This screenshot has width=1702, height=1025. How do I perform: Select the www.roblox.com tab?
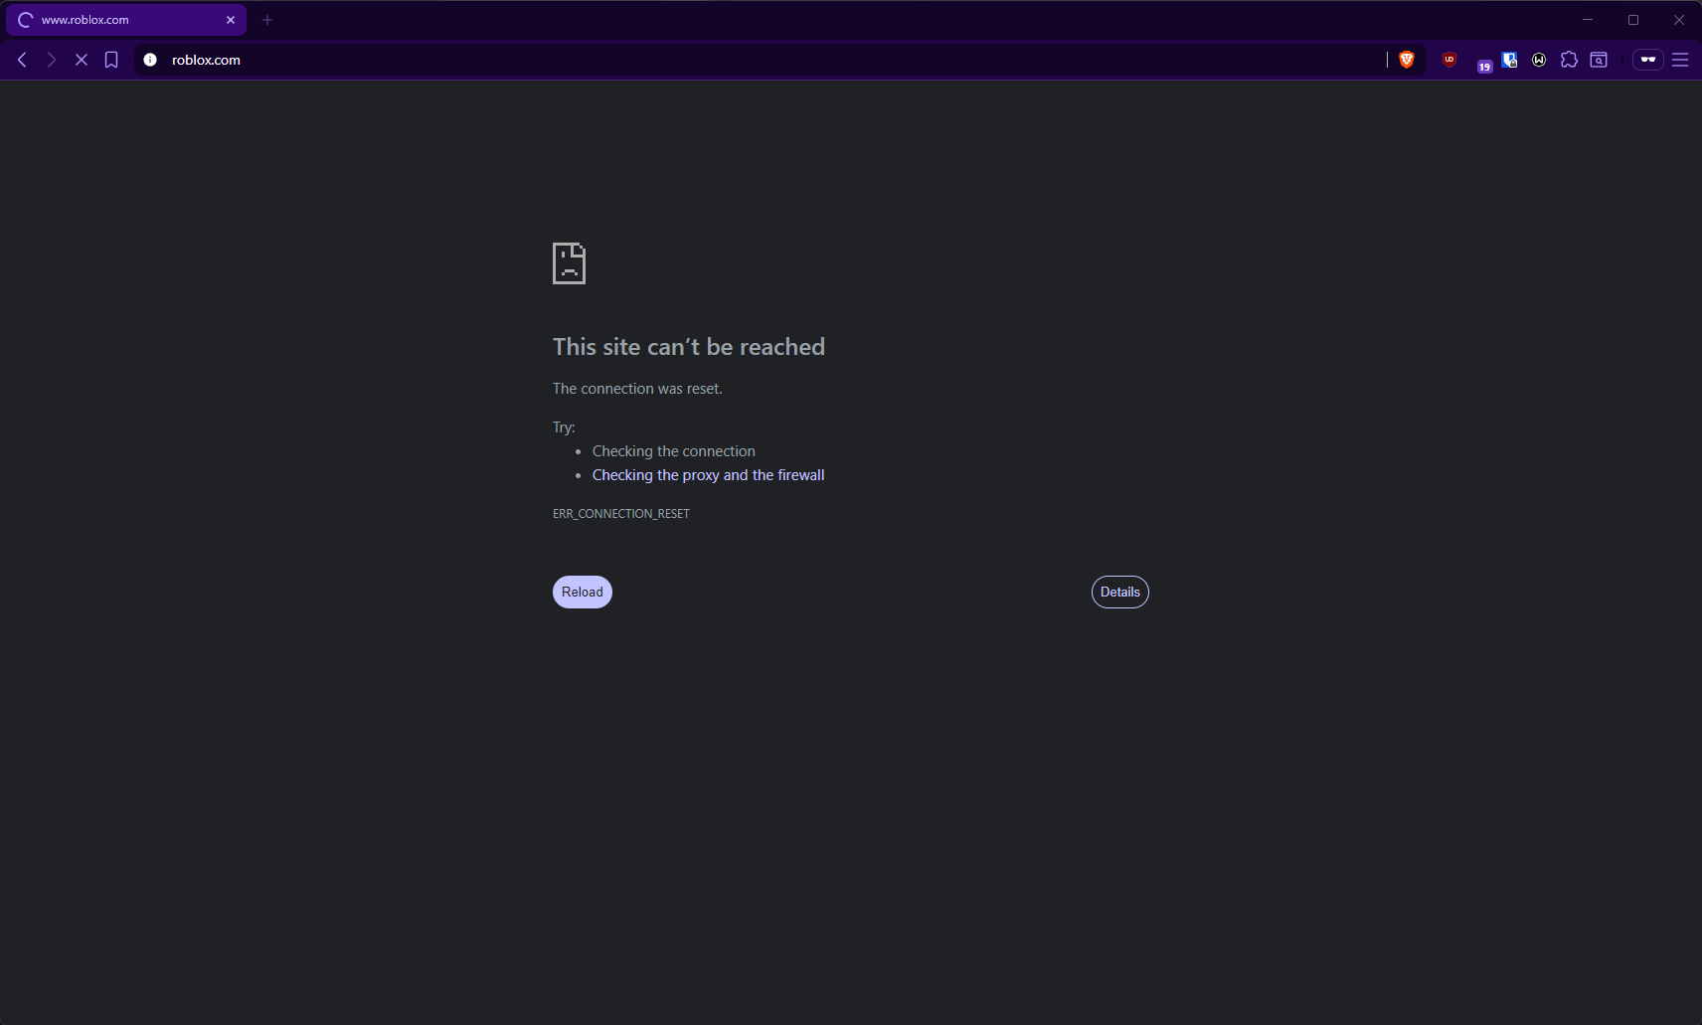126,20
